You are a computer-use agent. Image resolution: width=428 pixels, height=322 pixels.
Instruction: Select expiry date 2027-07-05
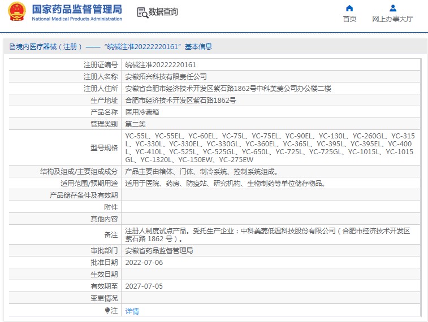coord(144,286)
